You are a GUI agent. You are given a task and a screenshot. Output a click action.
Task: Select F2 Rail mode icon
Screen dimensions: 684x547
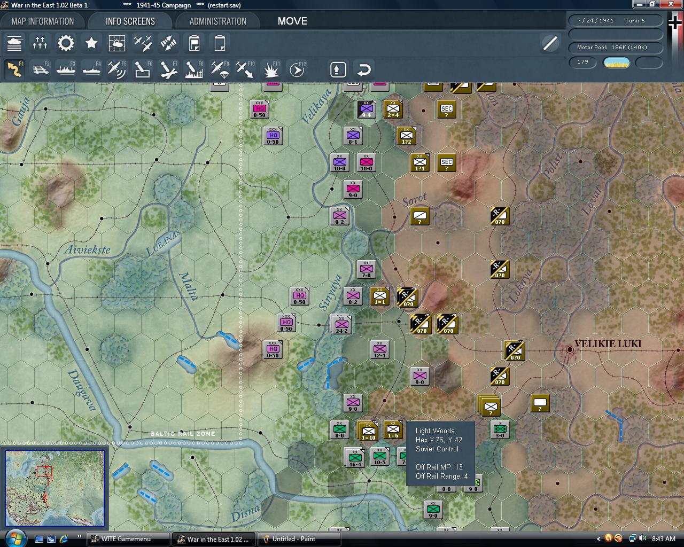40,69
